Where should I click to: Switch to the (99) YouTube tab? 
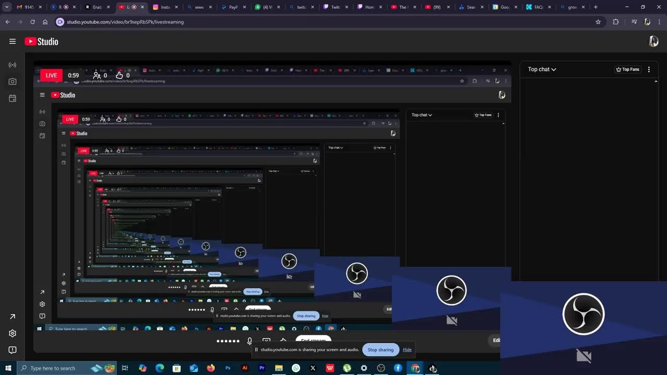(x=436, y=7)
